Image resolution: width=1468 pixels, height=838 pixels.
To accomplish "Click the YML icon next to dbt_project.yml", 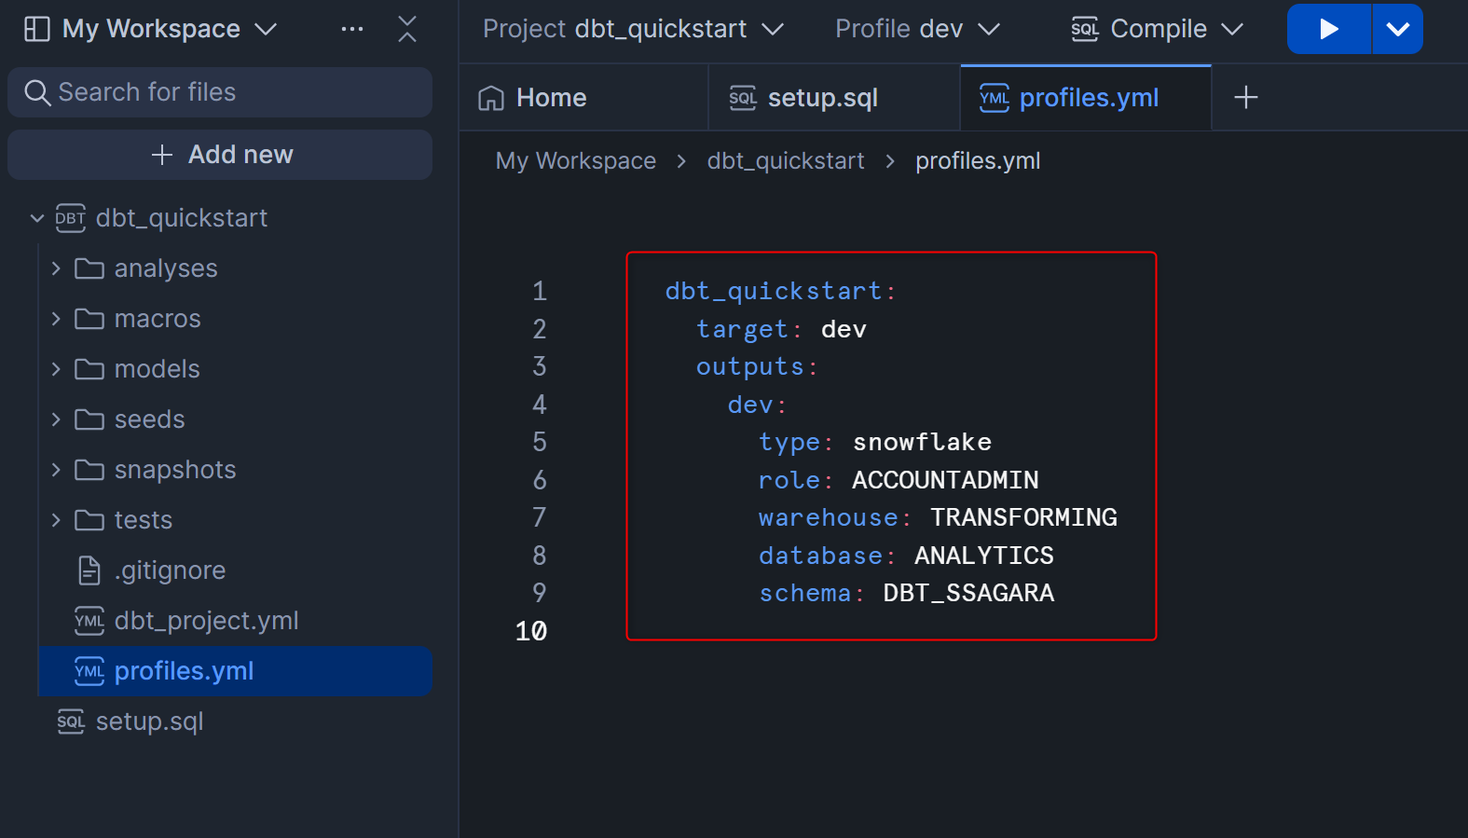I will pos(89,621).
